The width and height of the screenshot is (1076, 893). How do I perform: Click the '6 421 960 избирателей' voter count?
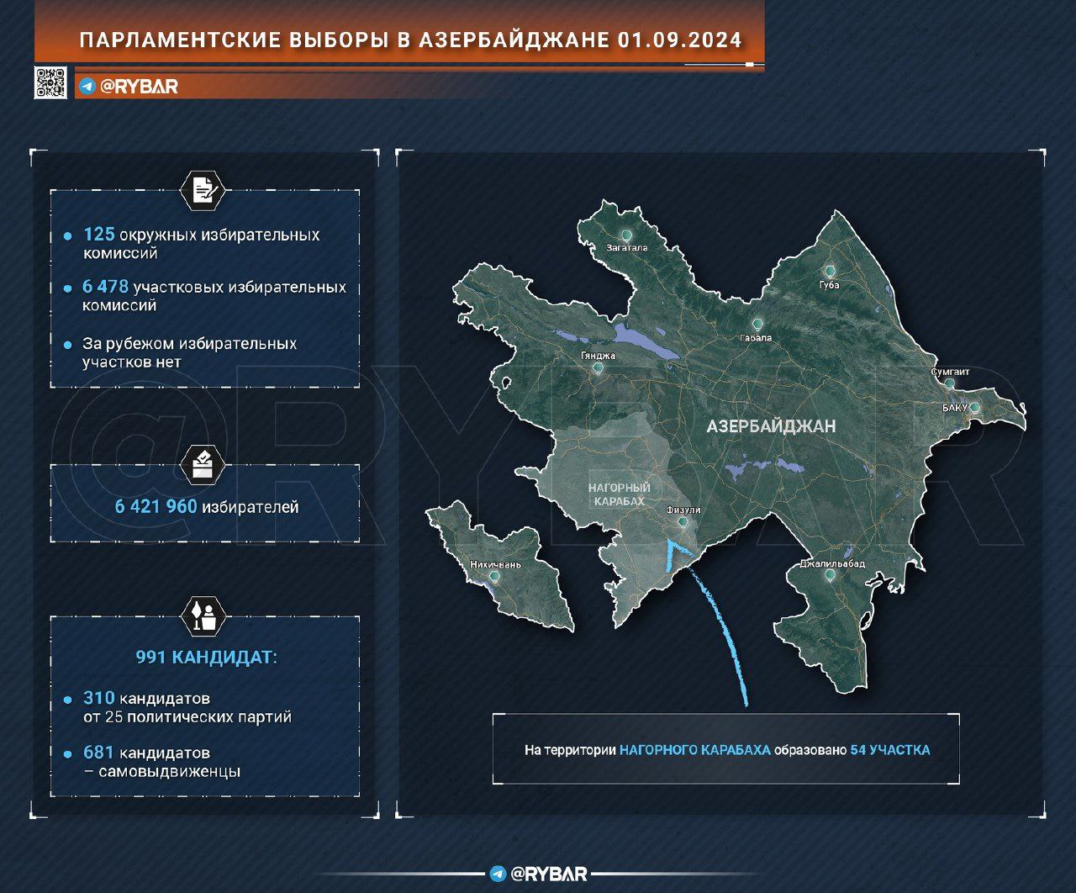[207, 506]
